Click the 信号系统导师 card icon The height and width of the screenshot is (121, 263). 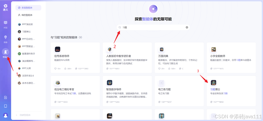pyautogui.click(x=57, y=49)
